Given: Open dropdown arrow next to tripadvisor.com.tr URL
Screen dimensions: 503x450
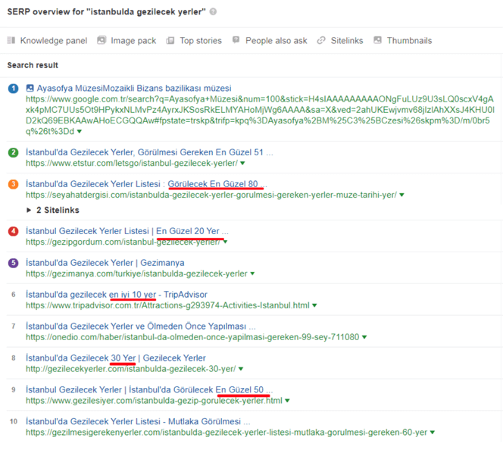Looking at the screenshot, I should (x=314, y=305).
